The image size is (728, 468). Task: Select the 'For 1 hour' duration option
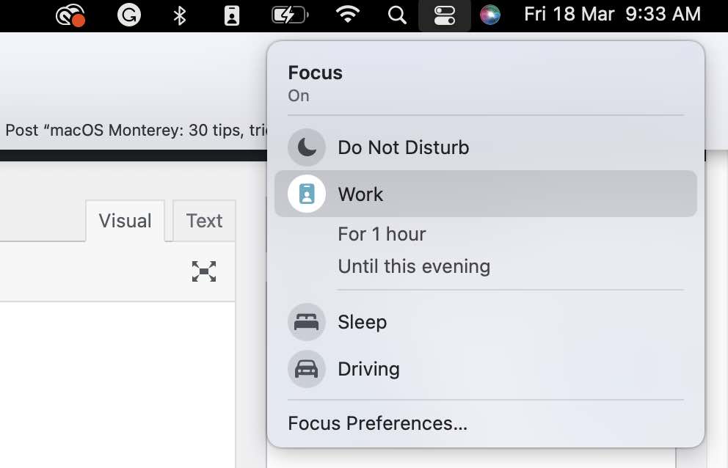382,234
